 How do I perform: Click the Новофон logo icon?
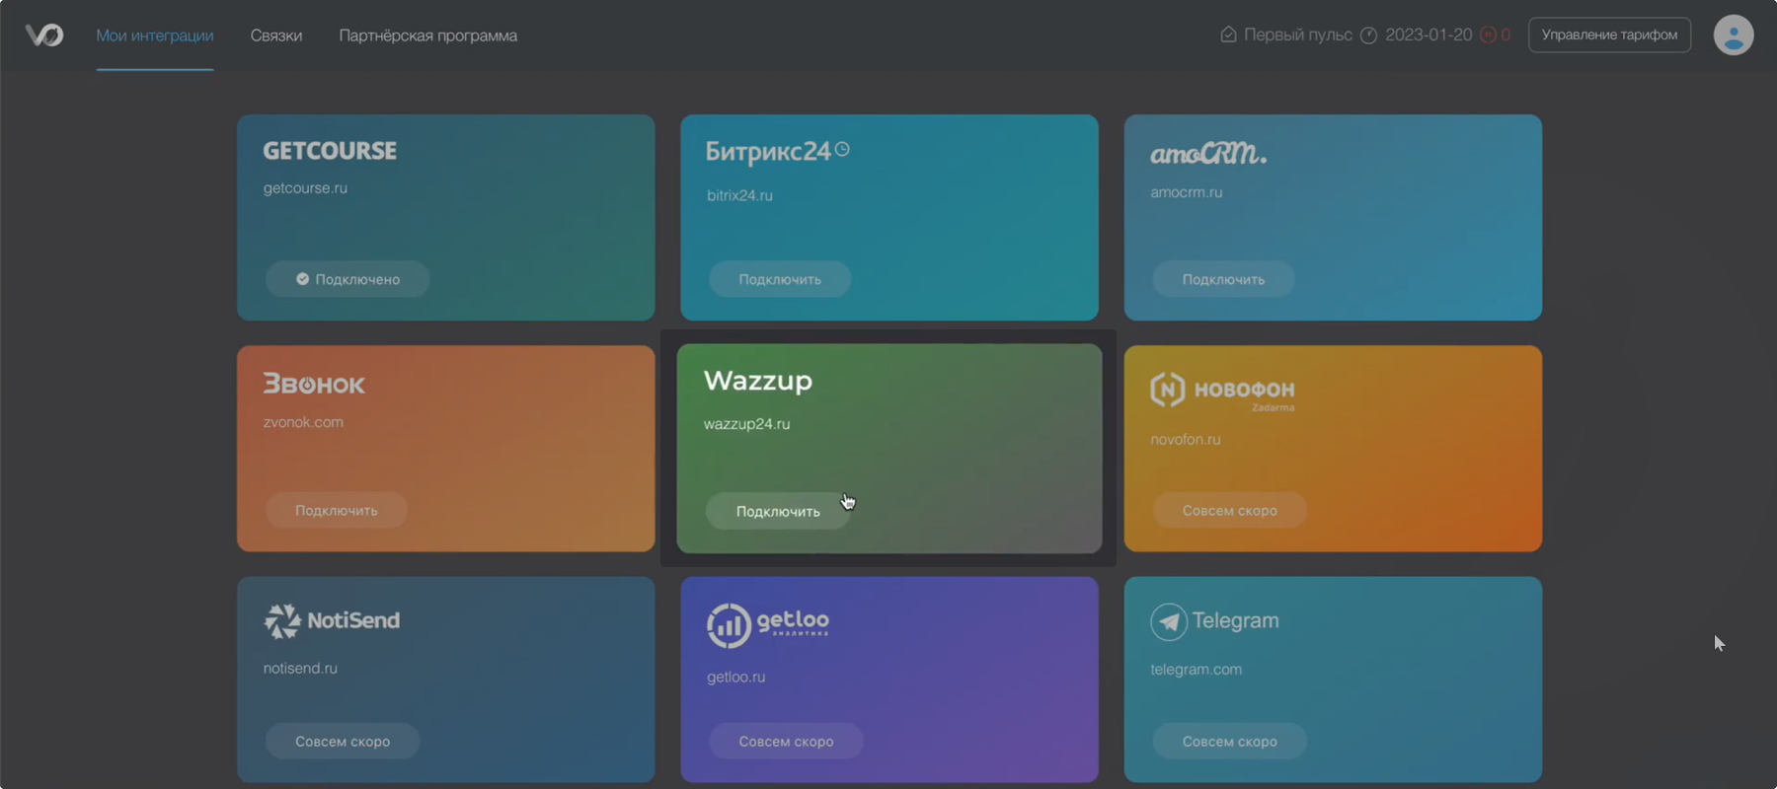1167,390
